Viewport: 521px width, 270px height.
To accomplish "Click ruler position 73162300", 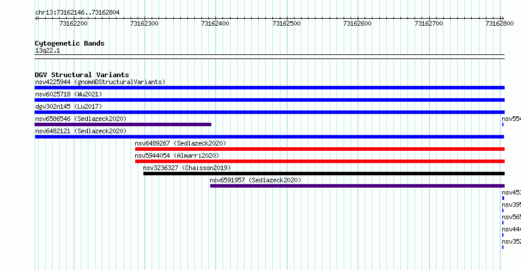I will [145, 23].
